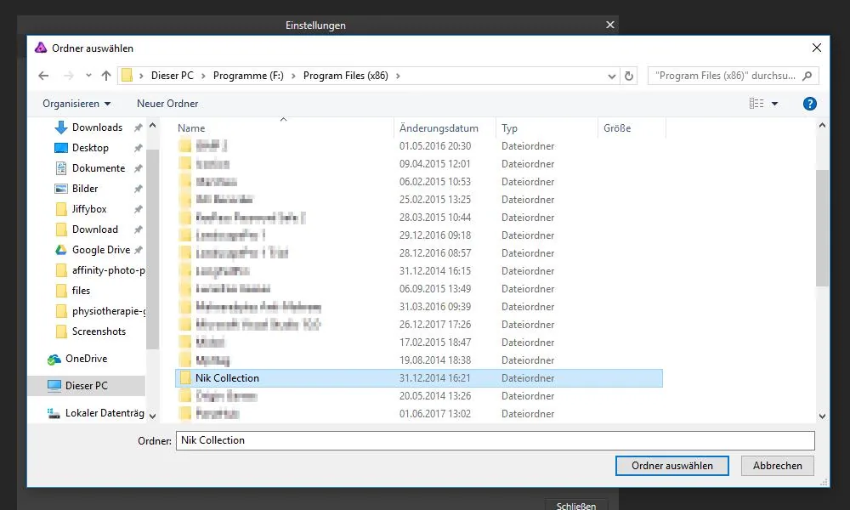Viewport: 850px width, 510px height.
Task: Open Lokaler Datenträger in sidebar
Action: (105, 413)
